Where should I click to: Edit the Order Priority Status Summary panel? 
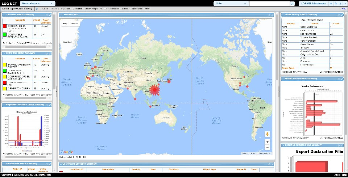342,15
